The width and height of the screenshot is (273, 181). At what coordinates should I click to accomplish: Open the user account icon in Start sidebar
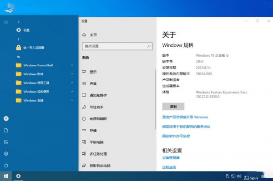point(6,118)
